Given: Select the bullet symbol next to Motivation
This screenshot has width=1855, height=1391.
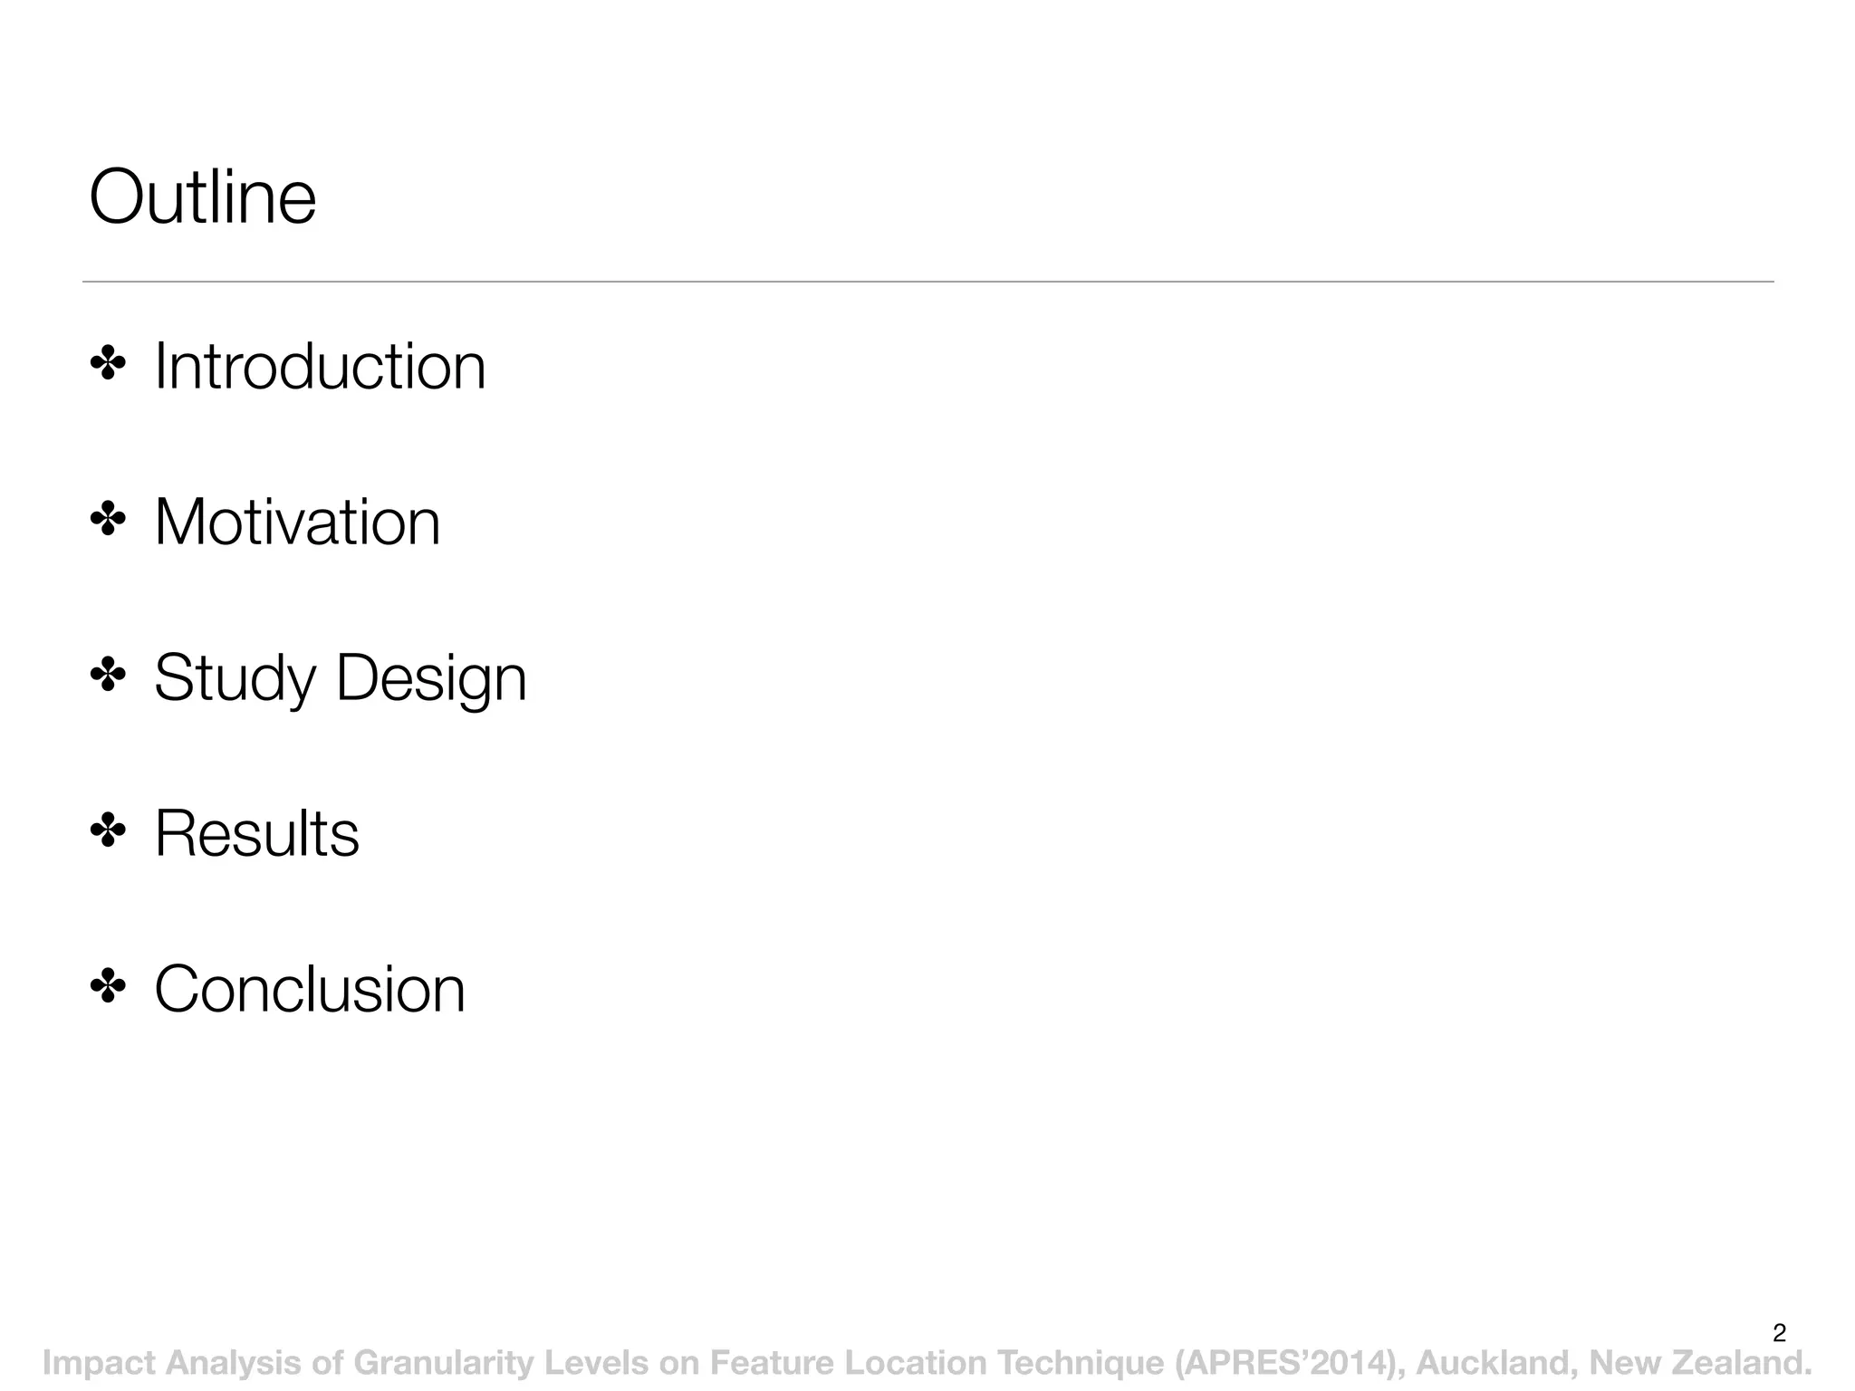Looking at the screenshot, I should [109, 520].
